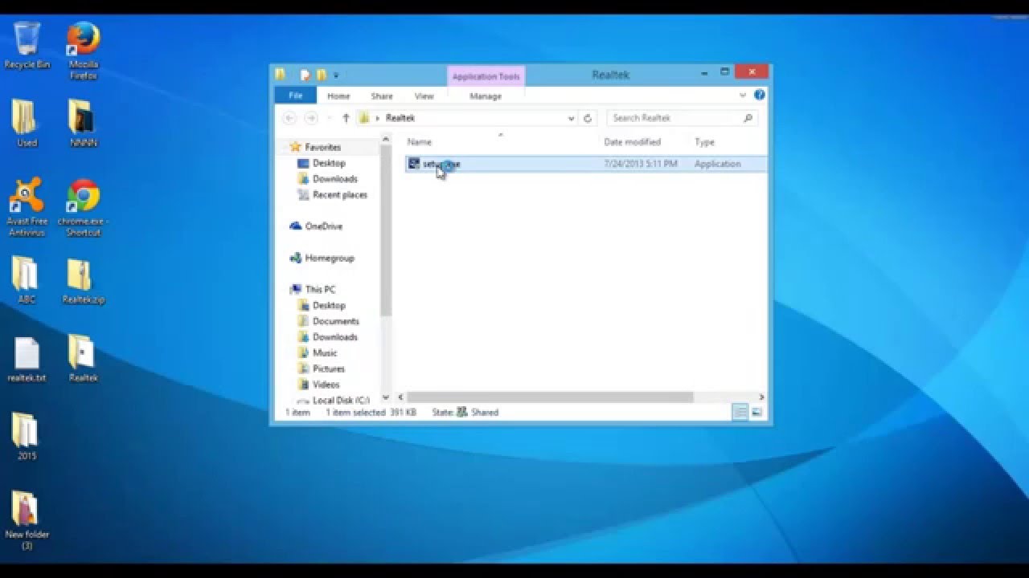
Task: Open the Recycle Bin desktop icon
Action: click(x=27, y=46)
